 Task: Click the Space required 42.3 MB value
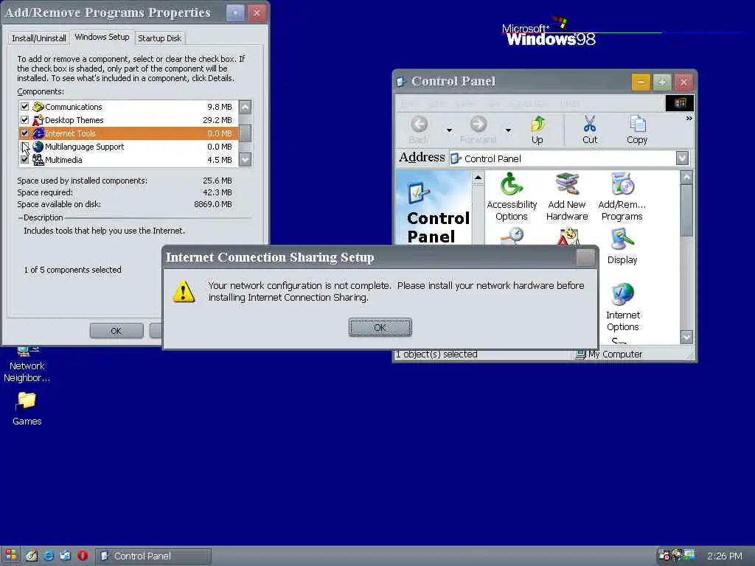click(x=218, y=192)
